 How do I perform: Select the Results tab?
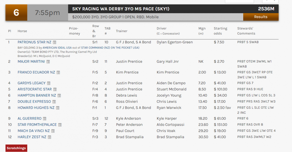click(261, 17)
